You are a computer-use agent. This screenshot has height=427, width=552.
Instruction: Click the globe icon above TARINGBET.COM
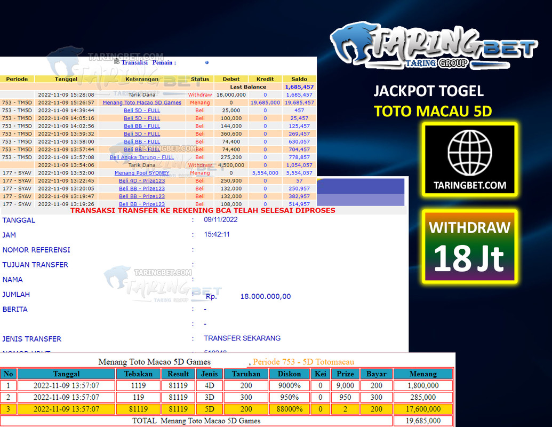pos(470,153)
